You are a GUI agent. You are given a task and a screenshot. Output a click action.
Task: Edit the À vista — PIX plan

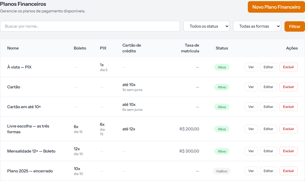point(268,67)
